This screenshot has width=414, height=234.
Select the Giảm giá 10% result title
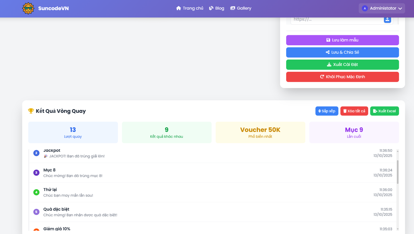[57, 229]
